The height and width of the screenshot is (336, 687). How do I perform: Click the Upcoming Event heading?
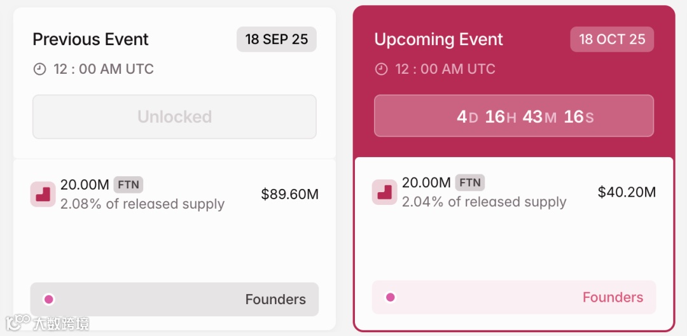pos(438,39)
